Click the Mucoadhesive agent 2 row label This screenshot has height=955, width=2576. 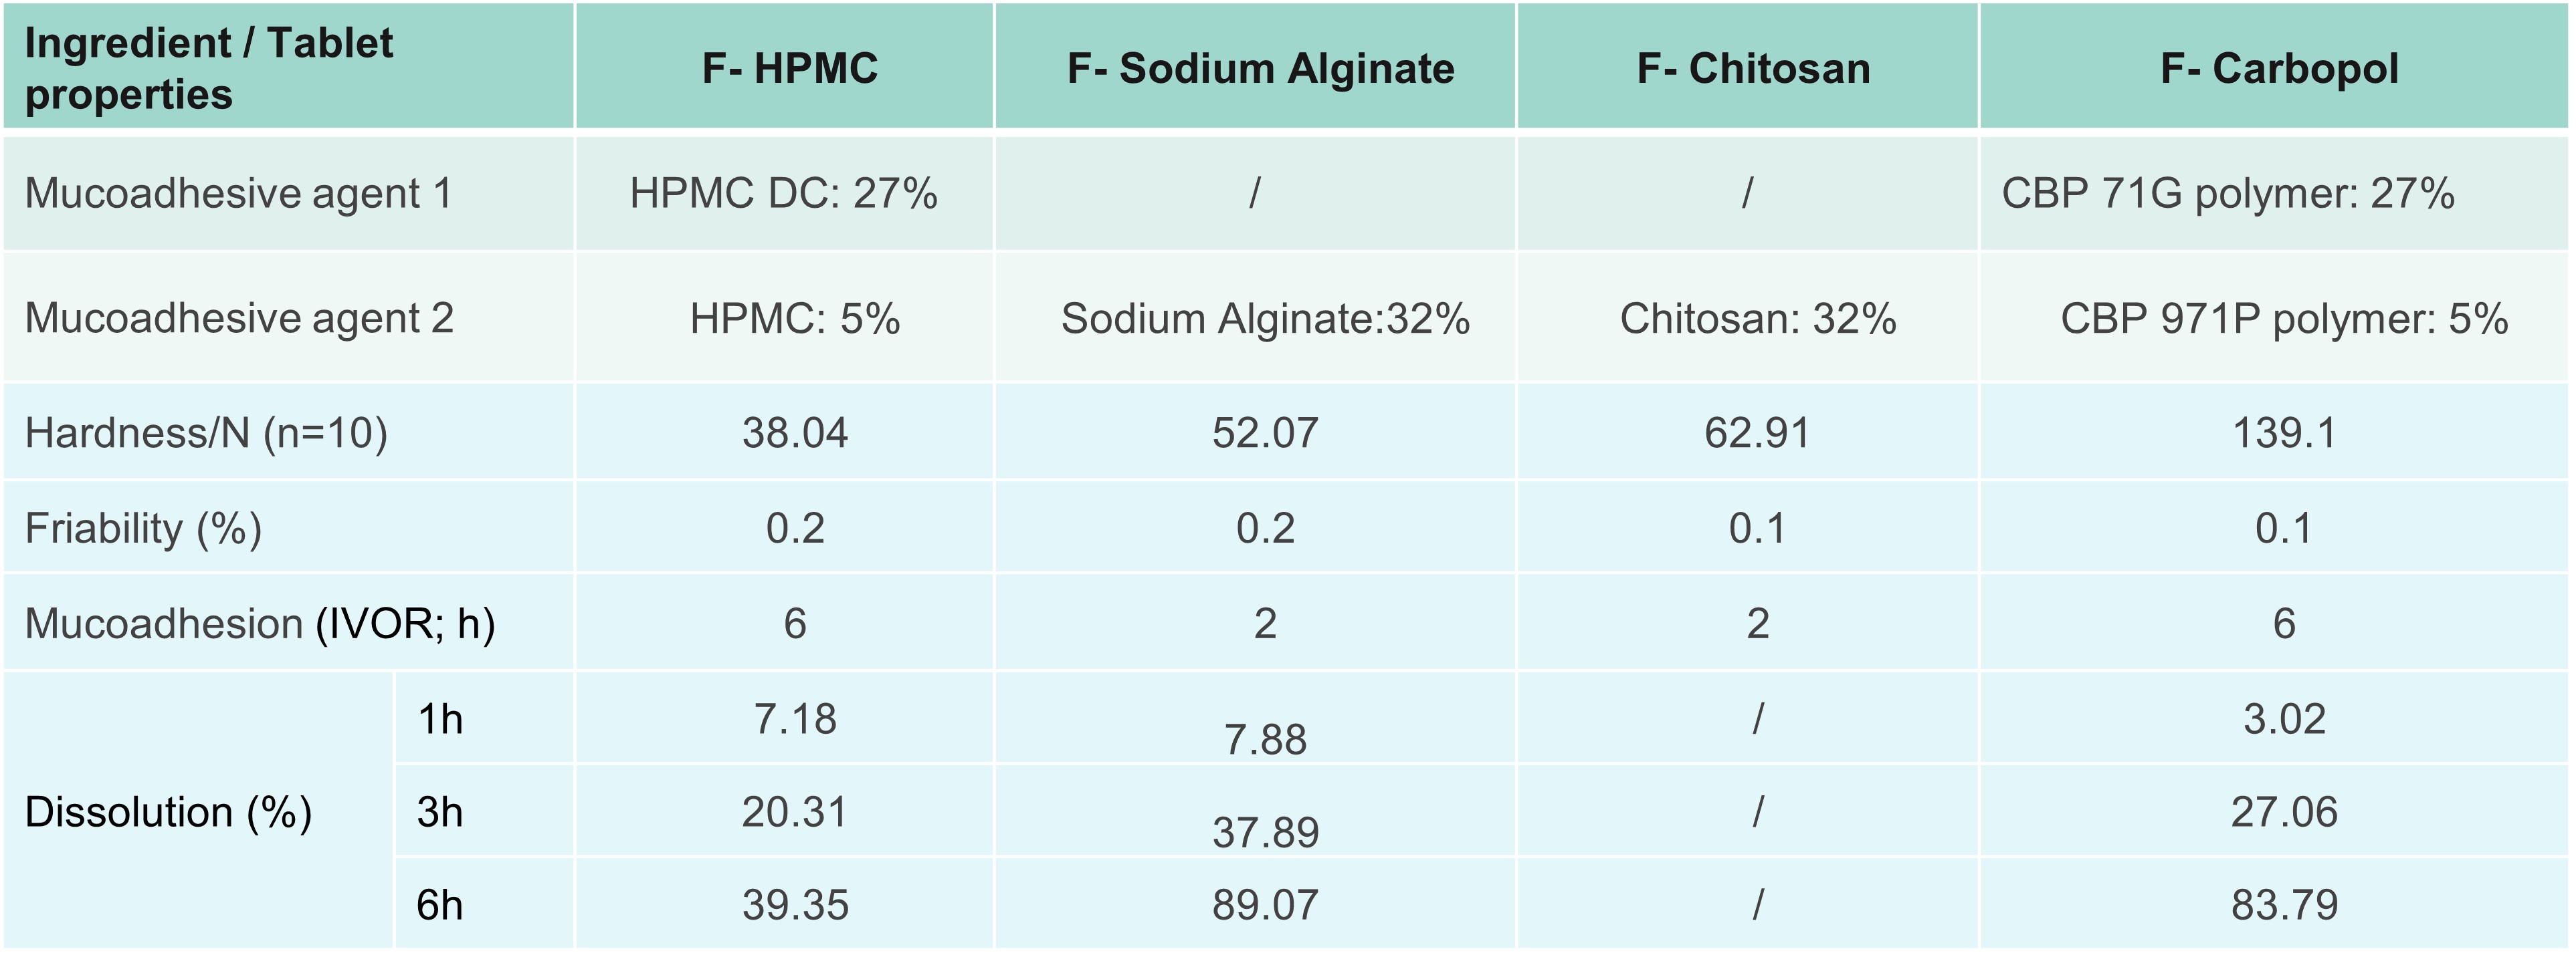pos(239,319)
